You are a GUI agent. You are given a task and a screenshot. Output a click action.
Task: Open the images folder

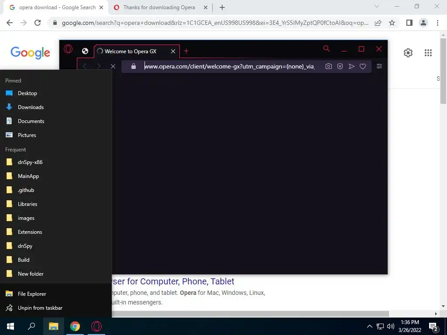[x=56, y=218]
